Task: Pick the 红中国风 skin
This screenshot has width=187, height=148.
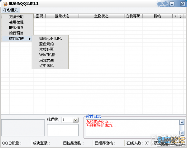Action: [x=47, y=66]
